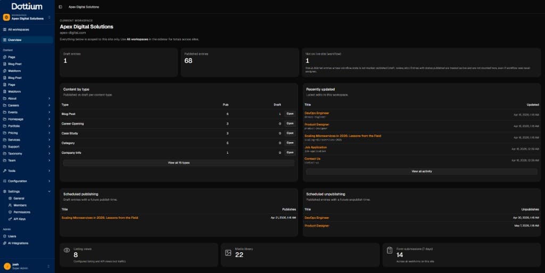The height and width of the screenshot is (273, 545).
Task: Click the Tools wrench icon
Action: point(5,171)
